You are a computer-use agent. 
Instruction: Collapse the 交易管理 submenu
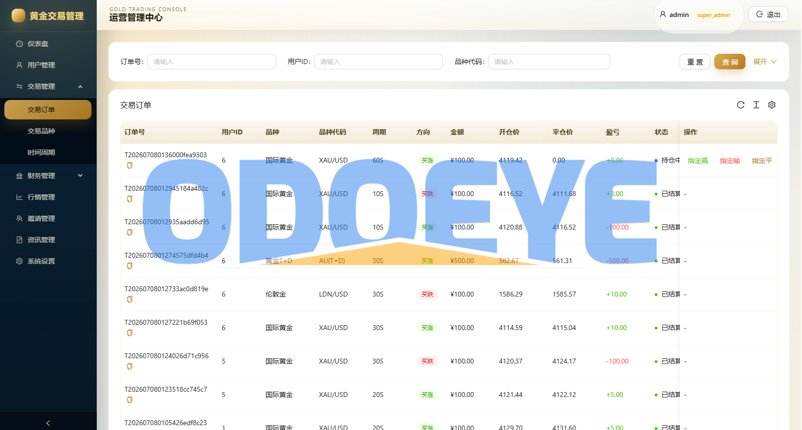(x=80, y=86)
